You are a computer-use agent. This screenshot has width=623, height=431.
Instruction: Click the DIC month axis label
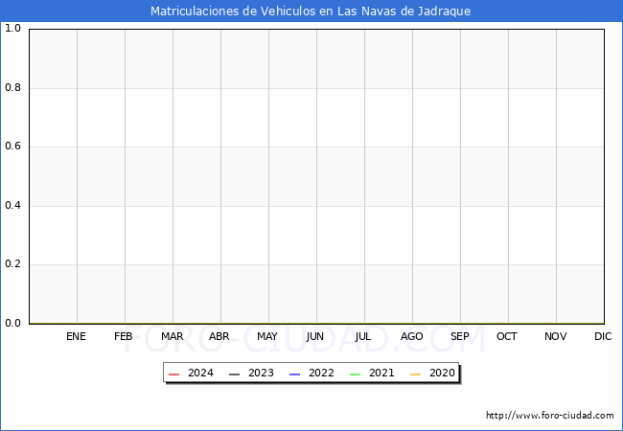coord(603,336)
